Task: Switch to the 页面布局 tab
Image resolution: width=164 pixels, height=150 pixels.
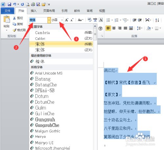Action: point(49,11)
